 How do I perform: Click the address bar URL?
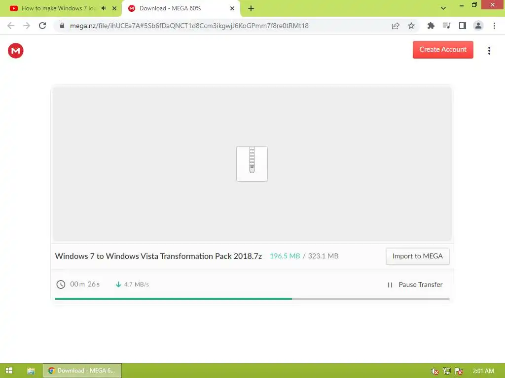(x=189, y=26)
